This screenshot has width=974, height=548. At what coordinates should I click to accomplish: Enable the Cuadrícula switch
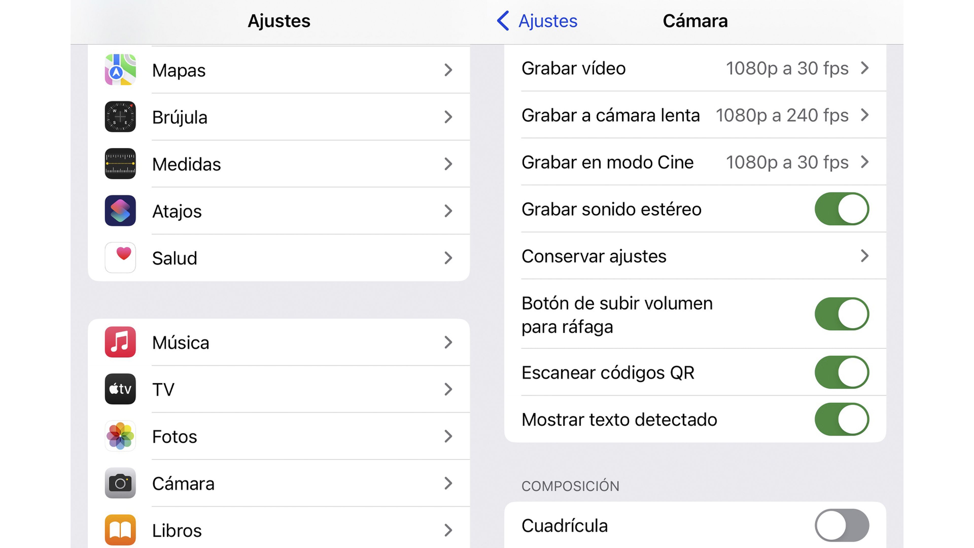(842, 525)
